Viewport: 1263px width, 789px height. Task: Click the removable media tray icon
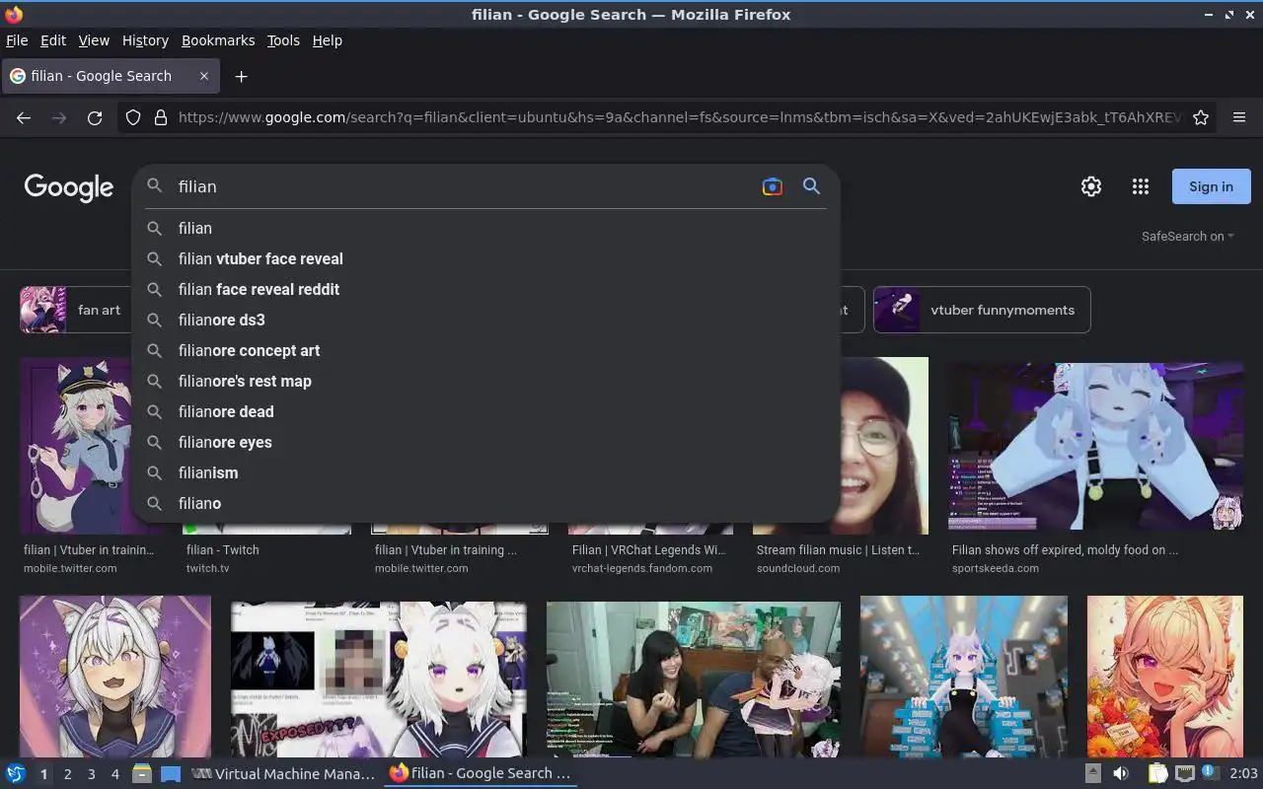point(1093,774)
